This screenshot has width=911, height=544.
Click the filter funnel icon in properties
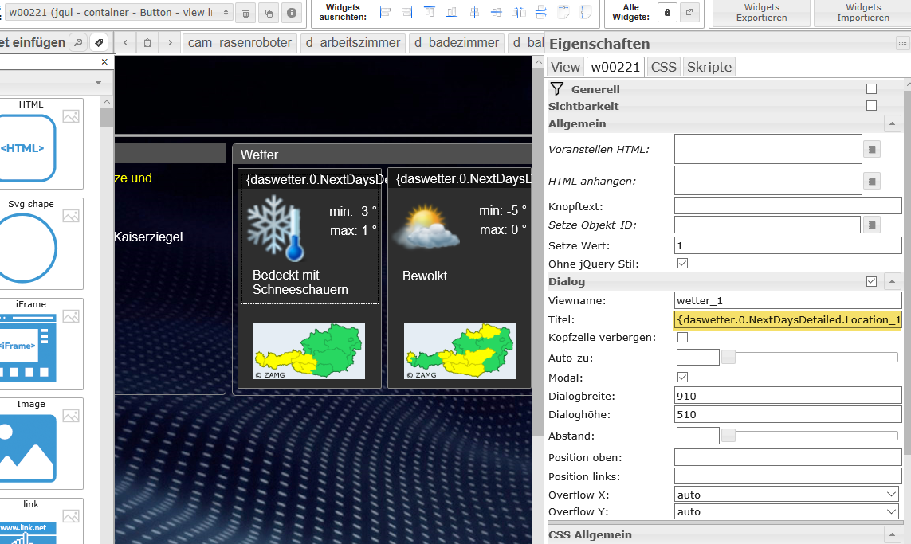pos(557,89)
